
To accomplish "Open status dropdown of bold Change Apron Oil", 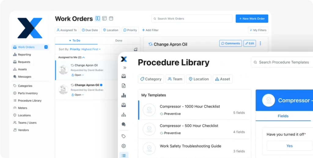I will coord(78,95).
